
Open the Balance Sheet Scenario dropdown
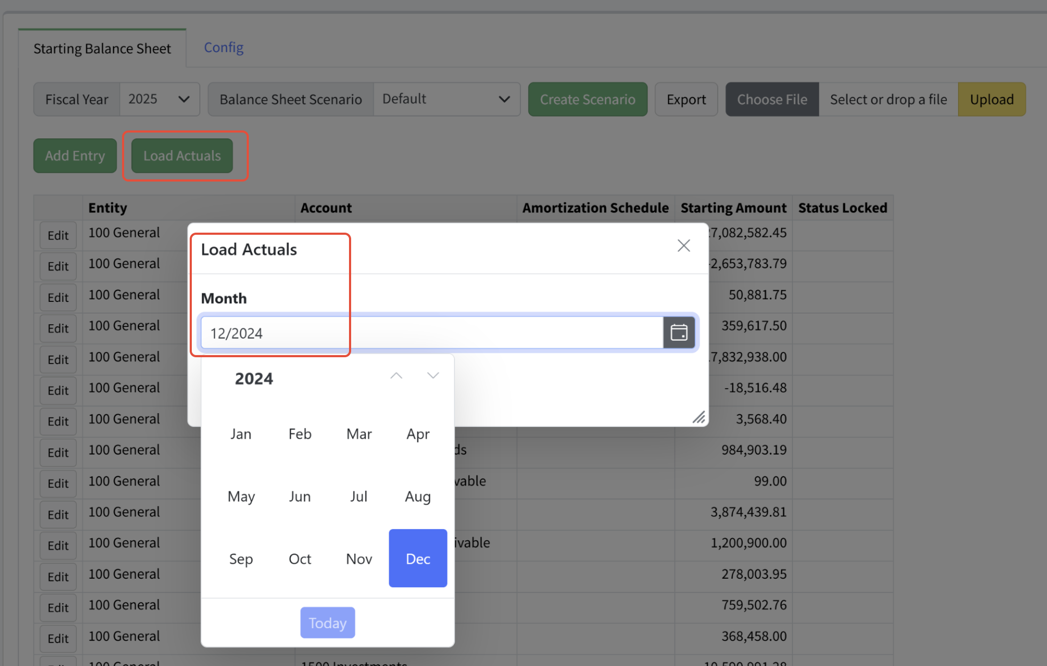(446, 100)
